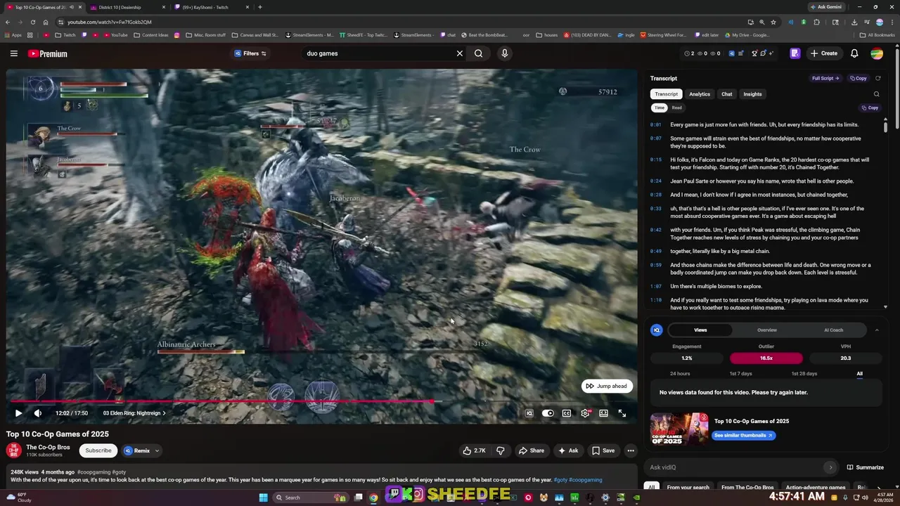Expand the Remix button dropdown arrow

click(157, 450)
